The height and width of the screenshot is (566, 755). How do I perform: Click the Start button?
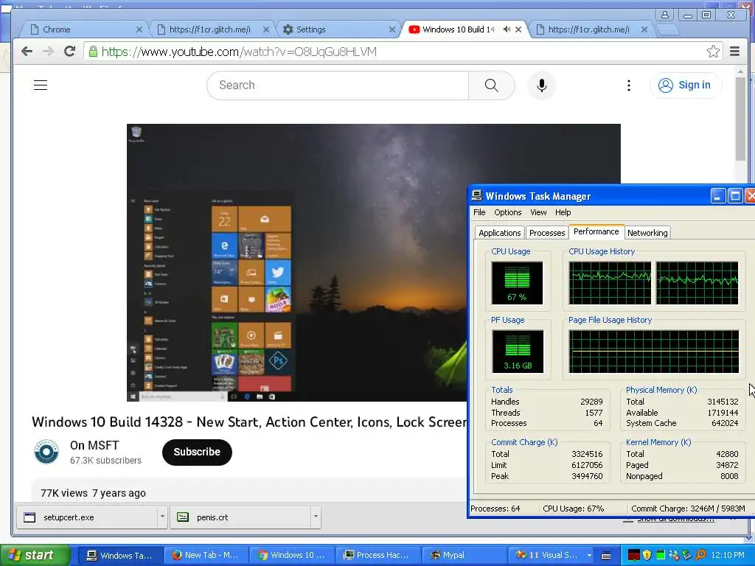point(35,555)
